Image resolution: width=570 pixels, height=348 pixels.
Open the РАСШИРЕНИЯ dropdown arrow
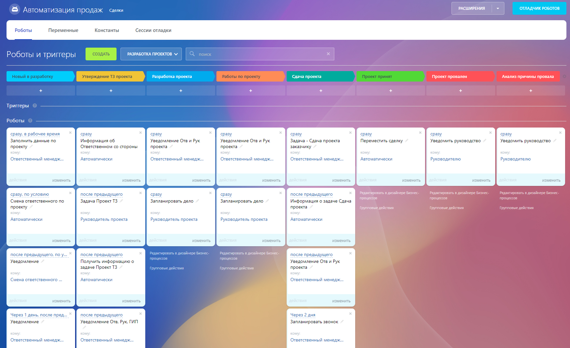[x=498, y=8]
